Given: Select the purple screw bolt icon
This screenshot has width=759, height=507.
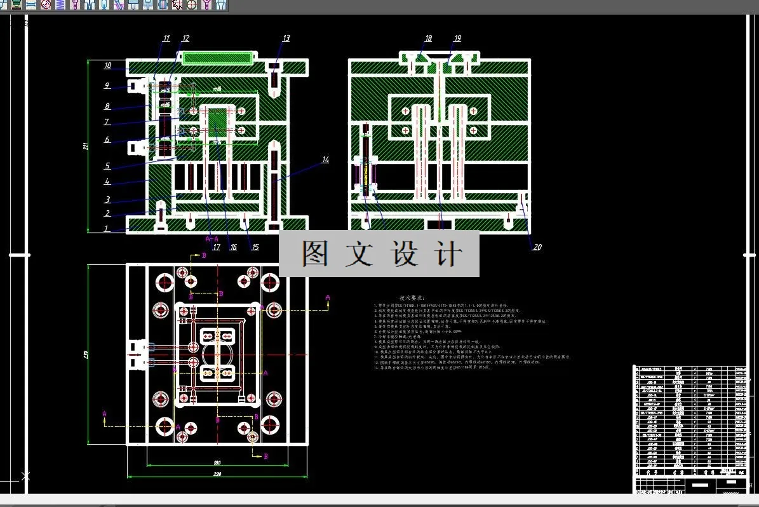Looking at the screenshot, I should pyautogui.click(x=75, y=4).
